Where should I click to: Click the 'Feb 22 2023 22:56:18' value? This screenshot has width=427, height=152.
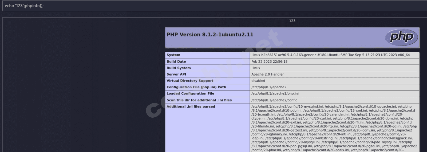point(269,61)
